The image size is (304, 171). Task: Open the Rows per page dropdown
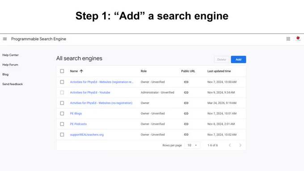(192, 145)
